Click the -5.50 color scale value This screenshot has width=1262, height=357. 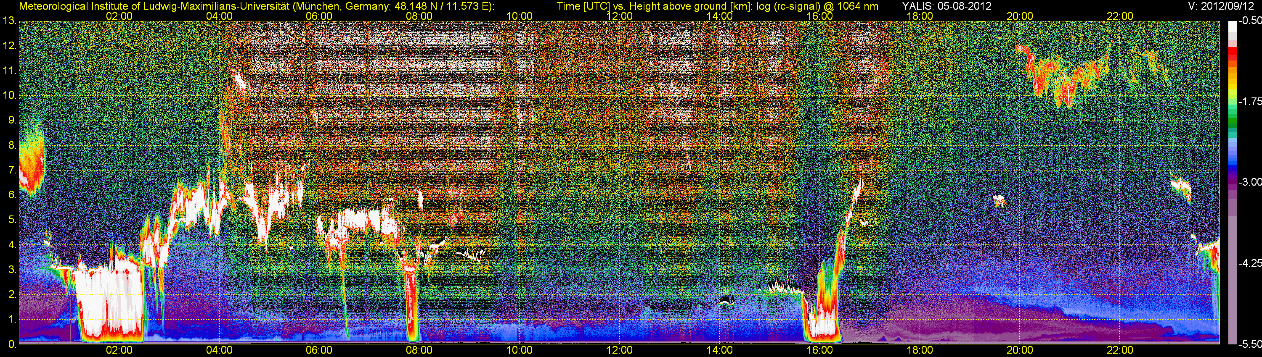coord(1250,344)
